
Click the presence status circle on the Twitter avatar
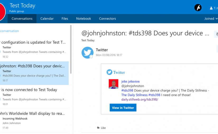[91, 56]
